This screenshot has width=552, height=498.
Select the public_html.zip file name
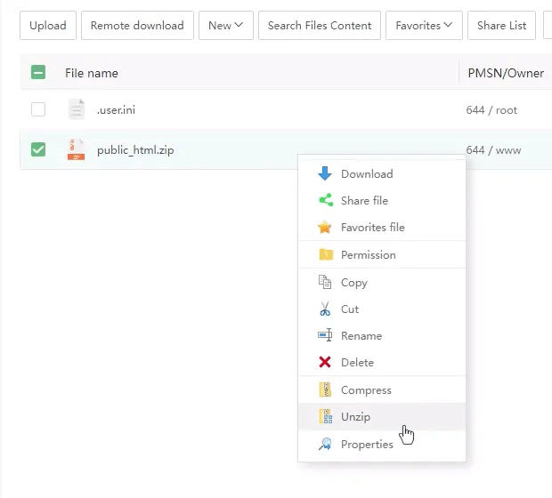[x=135, y=150]
